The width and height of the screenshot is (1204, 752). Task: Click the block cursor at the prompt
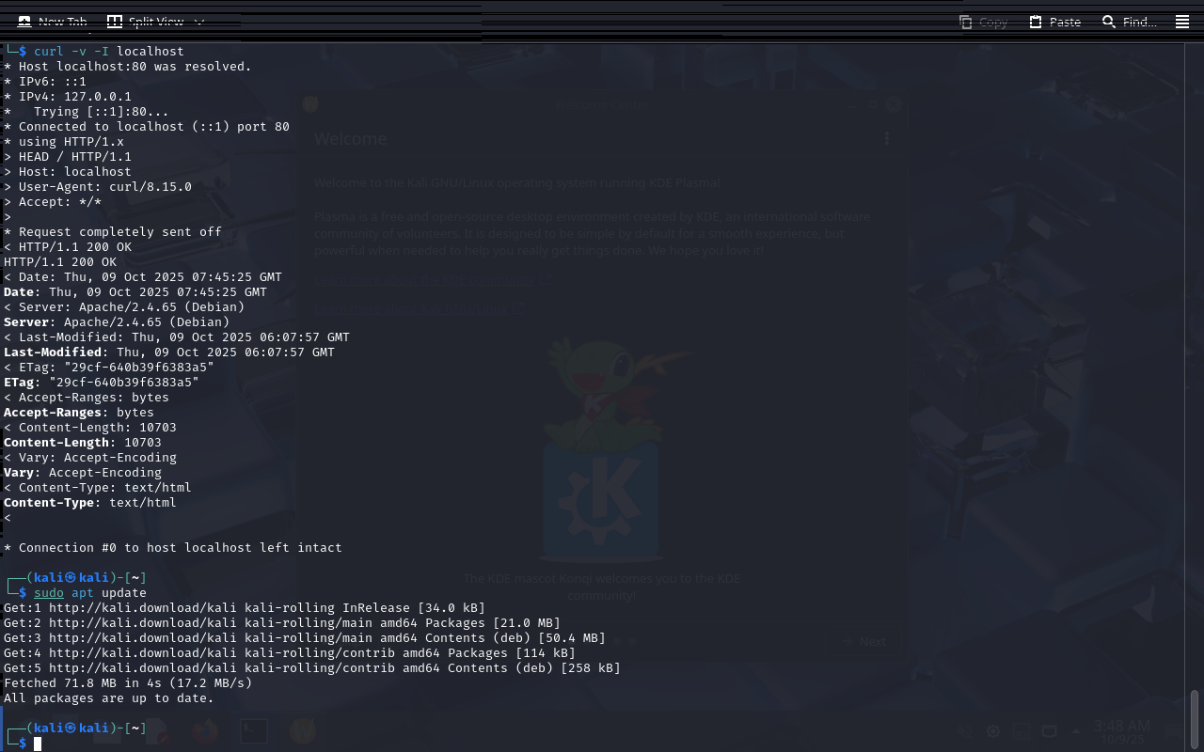[38, 744]
